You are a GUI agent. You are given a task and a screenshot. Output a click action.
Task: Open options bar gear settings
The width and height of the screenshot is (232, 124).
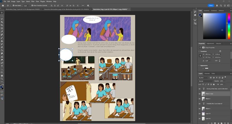[88, 5]
